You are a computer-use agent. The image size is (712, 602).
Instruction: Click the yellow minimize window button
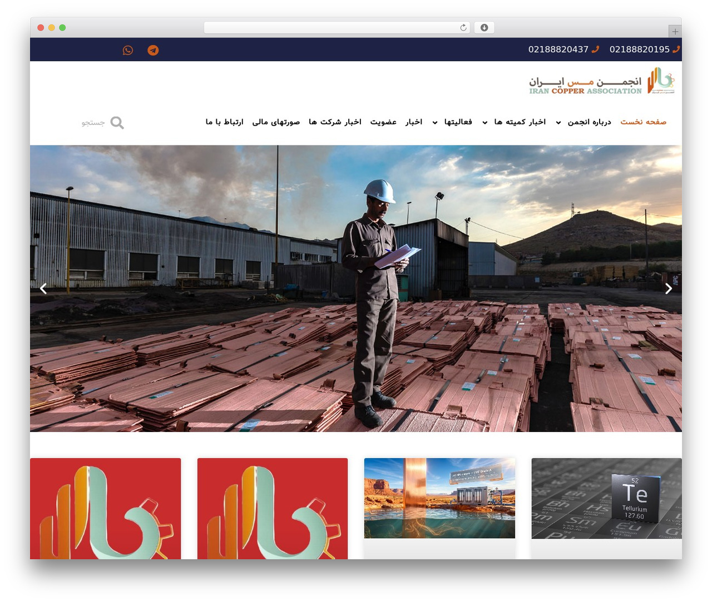point(51,28)
